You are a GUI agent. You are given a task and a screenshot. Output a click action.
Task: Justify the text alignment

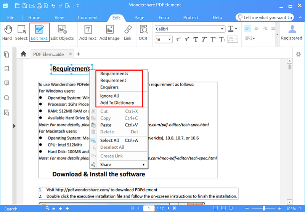click(273, 28)
